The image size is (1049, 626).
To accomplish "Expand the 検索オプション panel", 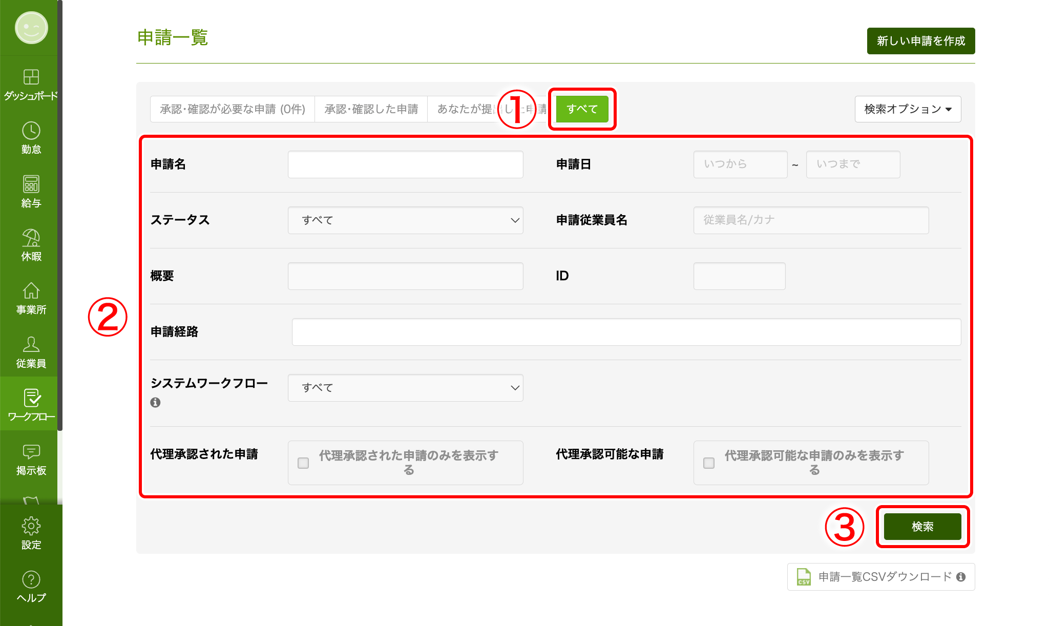I will click(x=908, y=109).
